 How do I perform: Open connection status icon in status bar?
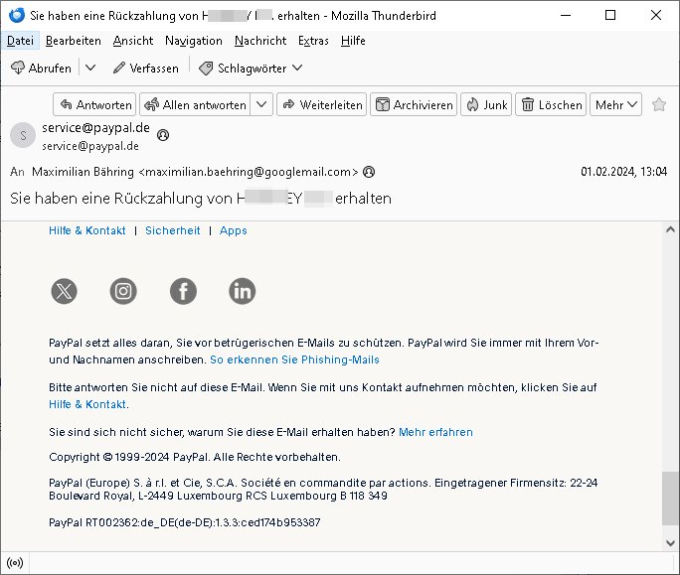point(15,563)
